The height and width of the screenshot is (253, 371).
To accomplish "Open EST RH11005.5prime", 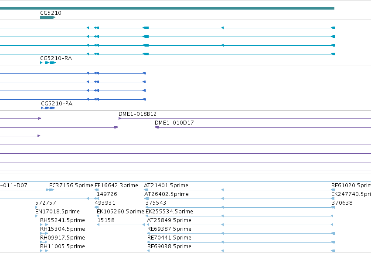I will (x=62, y=246).
